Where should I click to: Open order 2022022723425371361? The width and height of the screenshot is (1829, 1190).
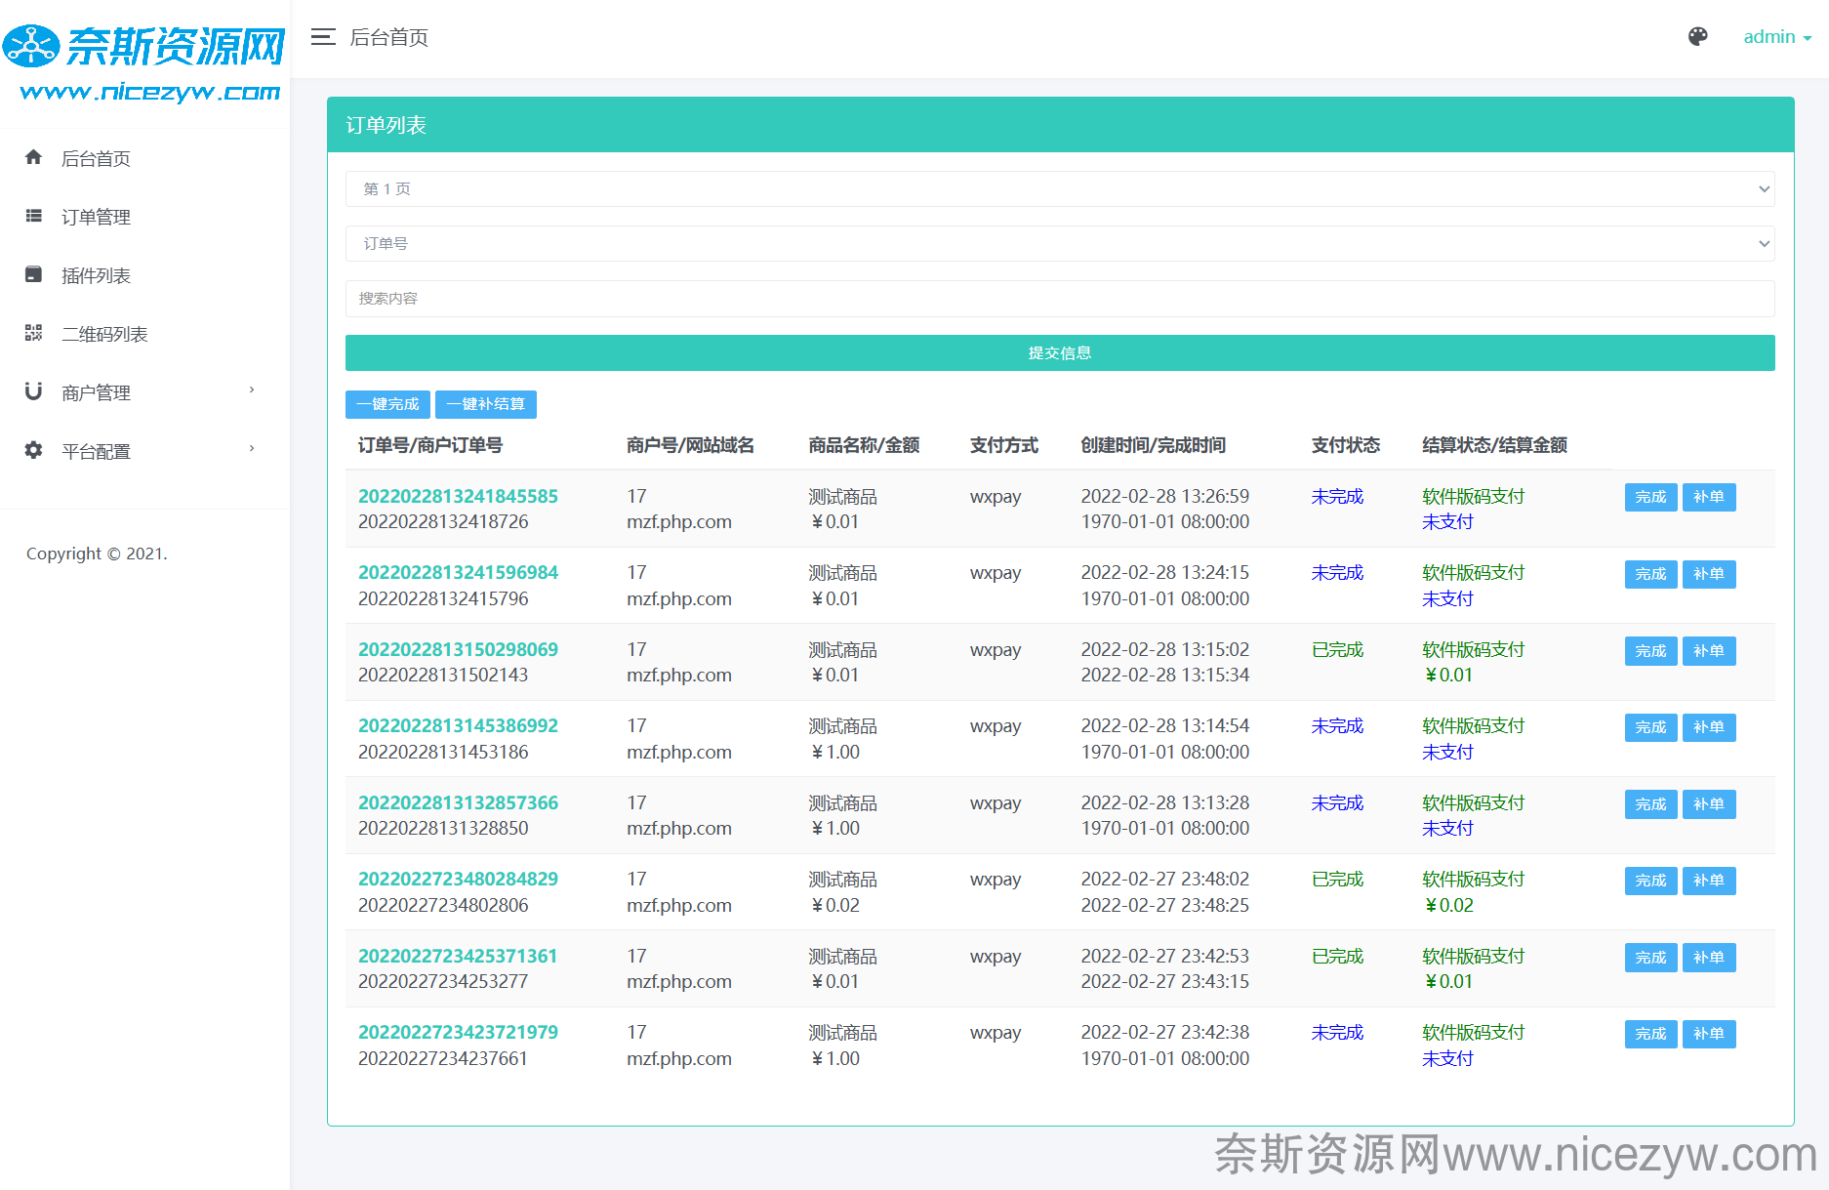point(458,956)
